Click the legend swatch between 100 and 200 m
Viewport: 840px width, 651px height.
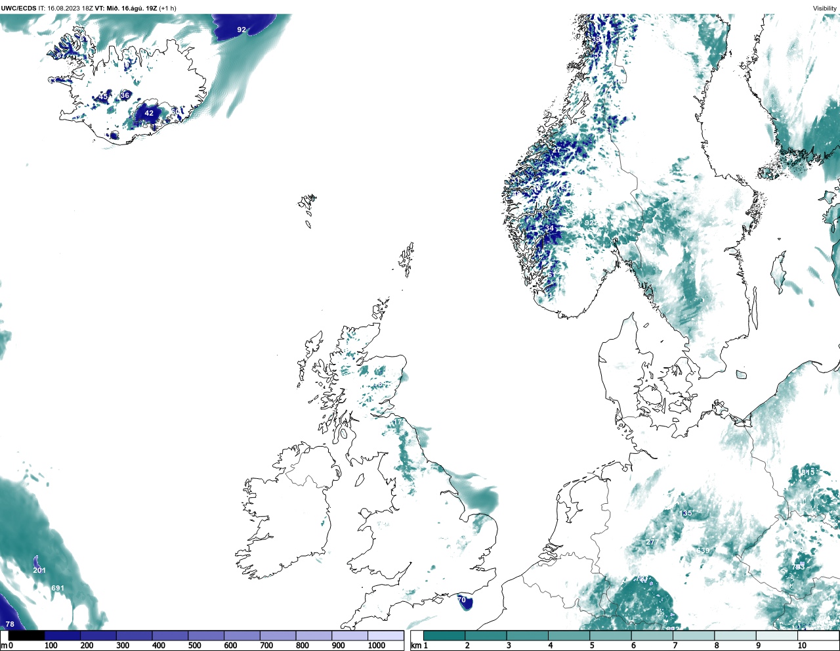click(x=62, y=636)
